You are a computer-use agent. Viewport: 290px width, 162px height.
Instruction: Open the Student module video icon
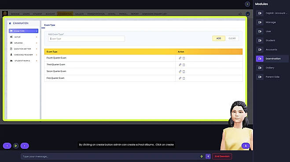pyautogui.click(x=260, y=40)
